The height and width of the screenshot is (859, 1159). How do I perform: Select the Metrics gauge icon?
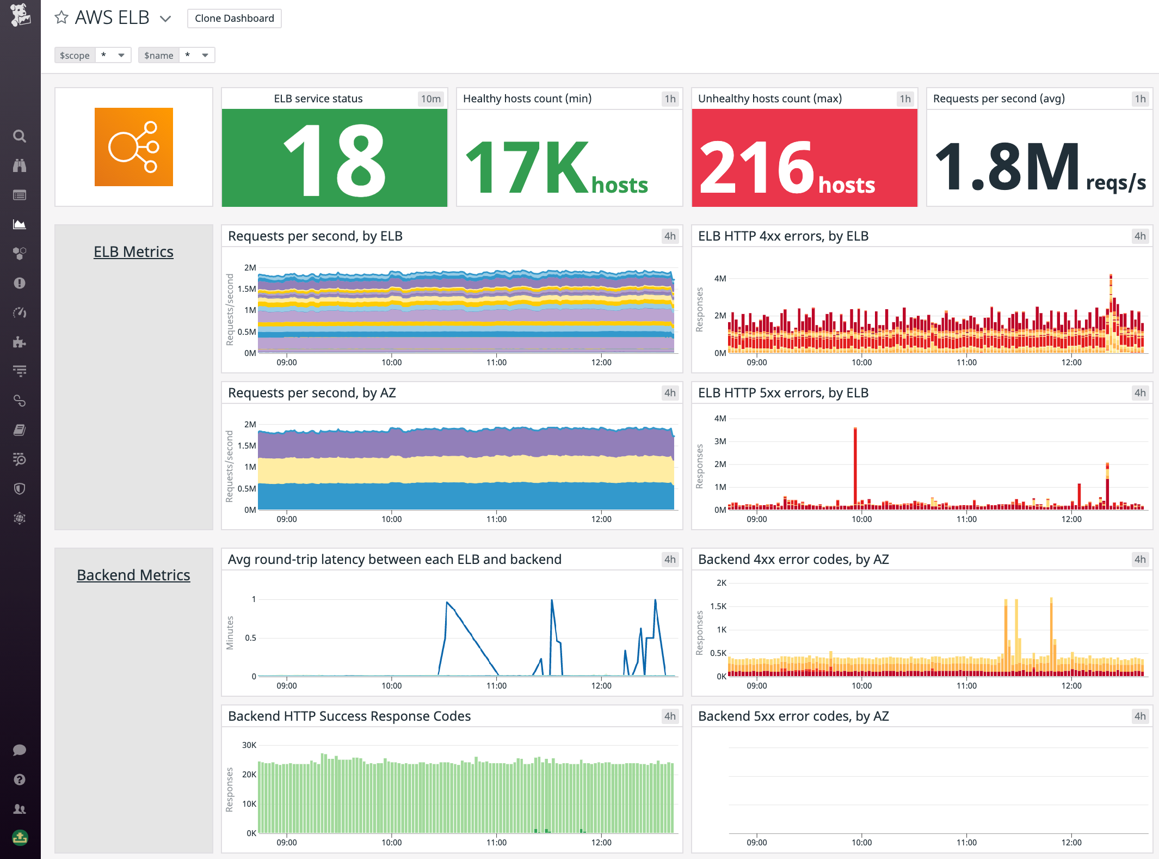pyautogui.click(x=20, y=311)
